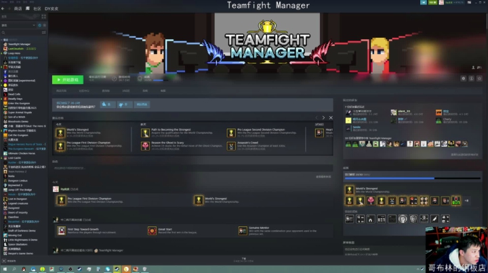Viewport: 488px width, 273px height.
Task: Switch library to grid view icon
Action: pos(43,16)
